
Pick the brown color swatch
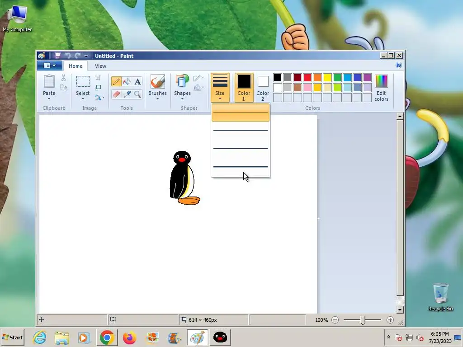(x=298, y=88)
